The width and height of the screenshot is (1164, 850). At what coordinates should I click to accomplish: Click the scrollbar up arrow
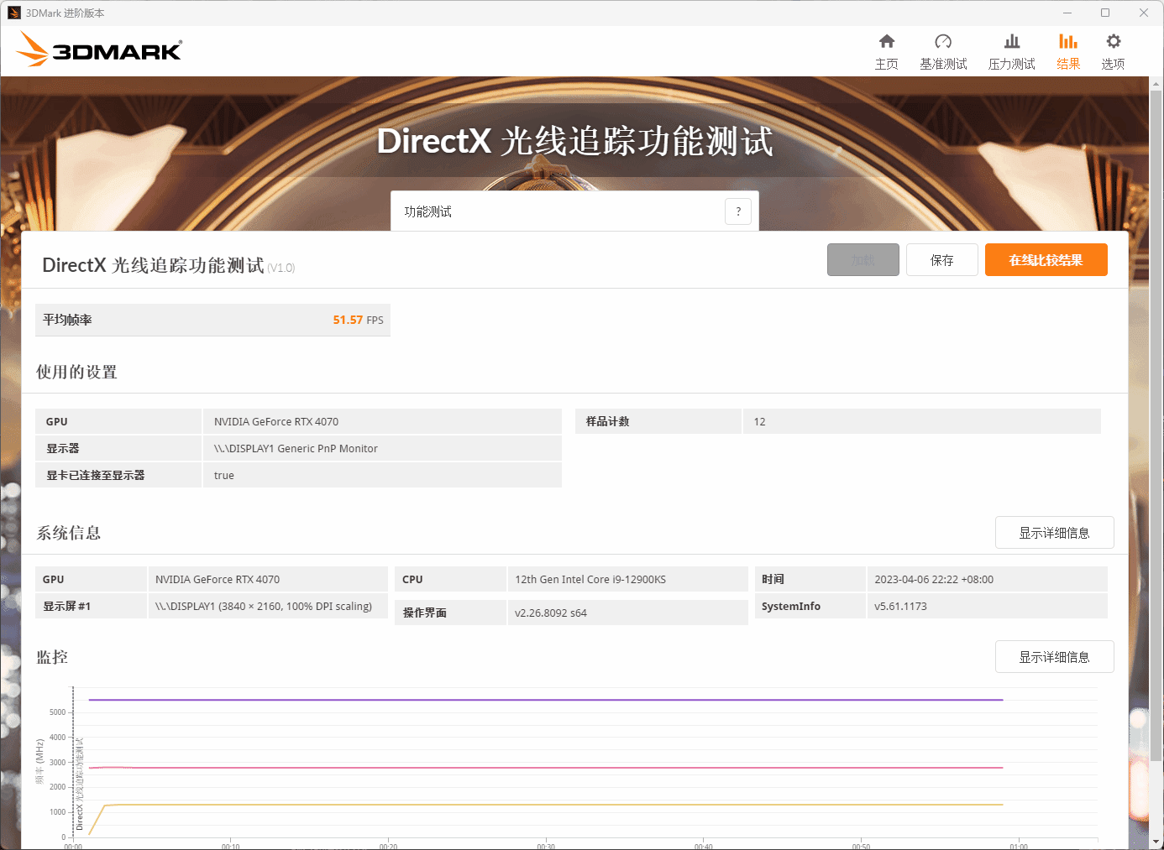(1156, 84)
